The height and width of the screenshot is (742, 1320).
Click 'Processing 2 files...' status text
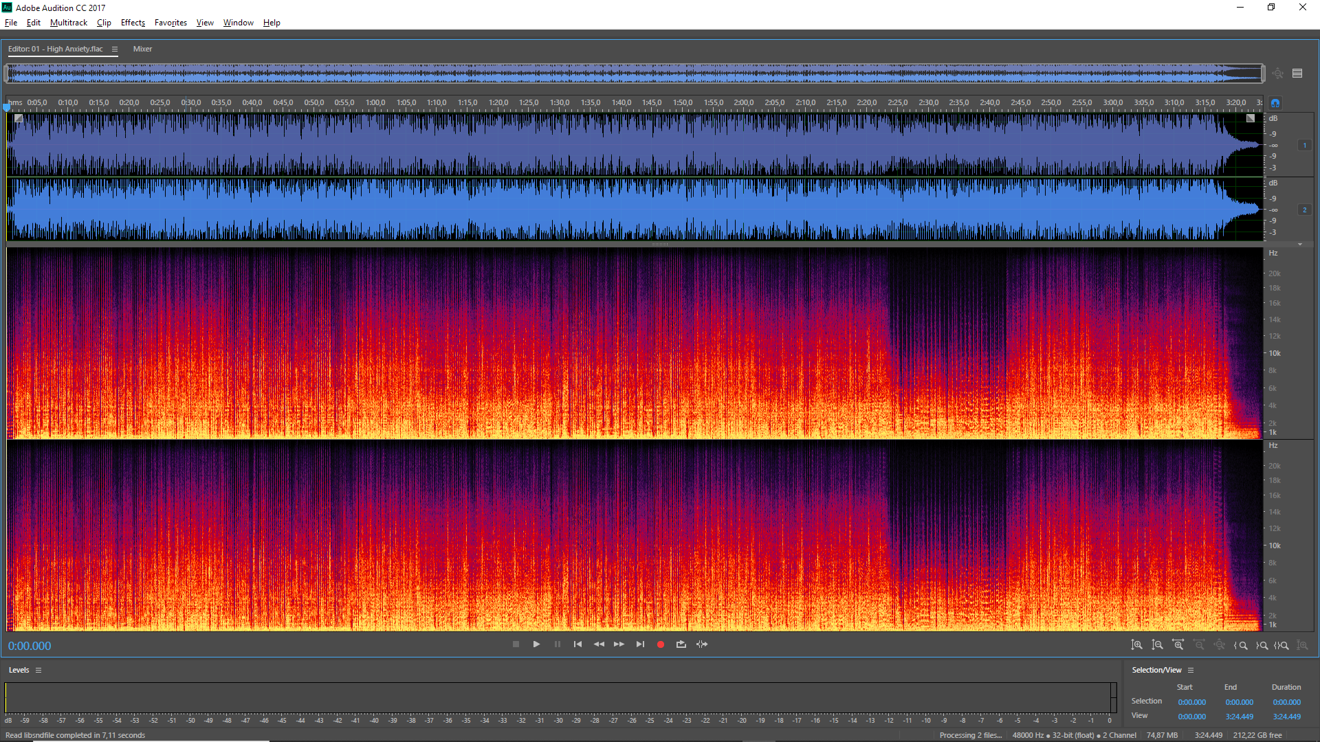(971, 735)
